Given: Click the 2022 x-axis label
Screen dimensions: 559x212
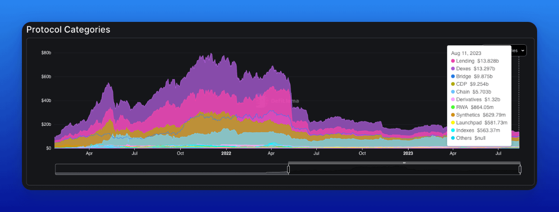Looking at the screenshot, I should [226, 153].
